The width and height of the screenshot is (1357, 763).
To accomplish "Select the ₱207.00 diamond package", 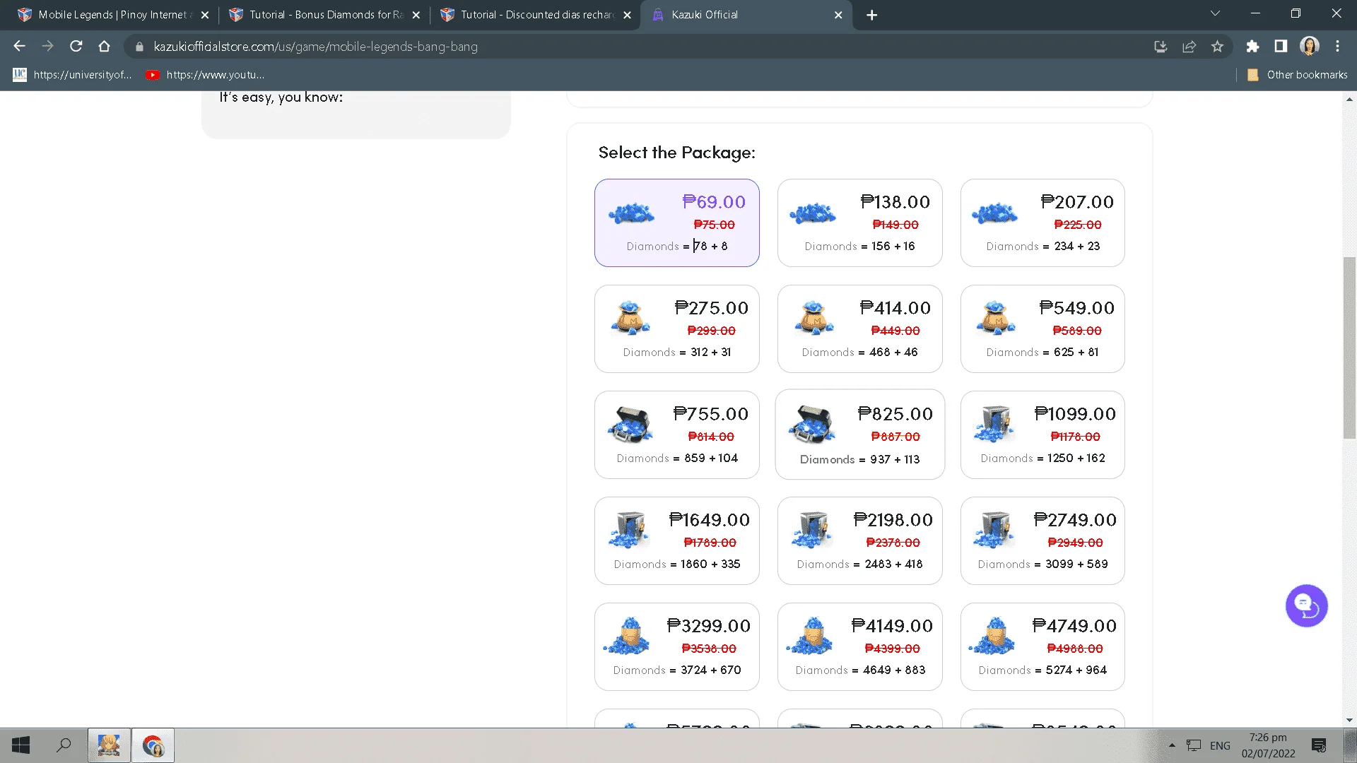I will coord(1042,223).
